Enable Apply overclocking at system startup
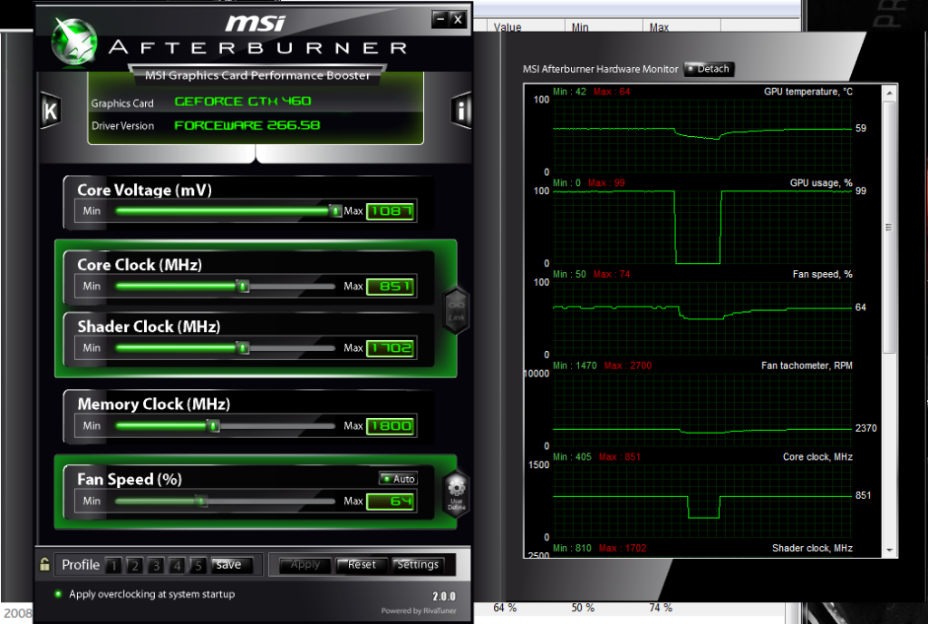The width and height of the screenshot is (928, 624). pyautogui.click(x=59, y=594)
